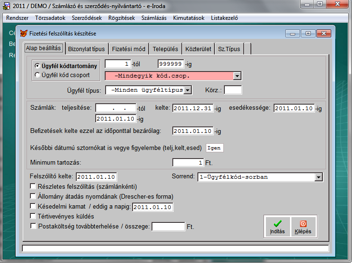Enable Tértivevényes küldés checkbox
This screenshot has width=352, height=263.
33,216
